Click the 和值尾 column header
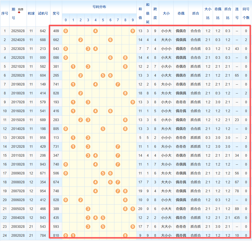 coord(148,13)
